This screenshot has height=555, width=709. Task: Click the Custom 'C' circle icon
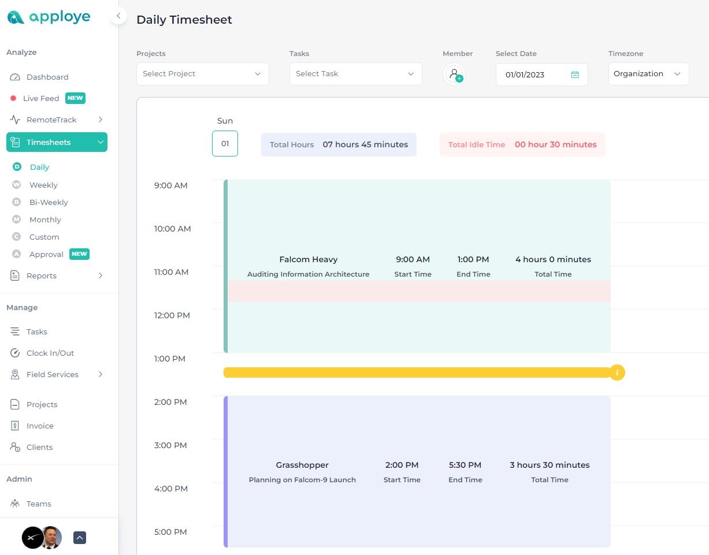point(17,237)
